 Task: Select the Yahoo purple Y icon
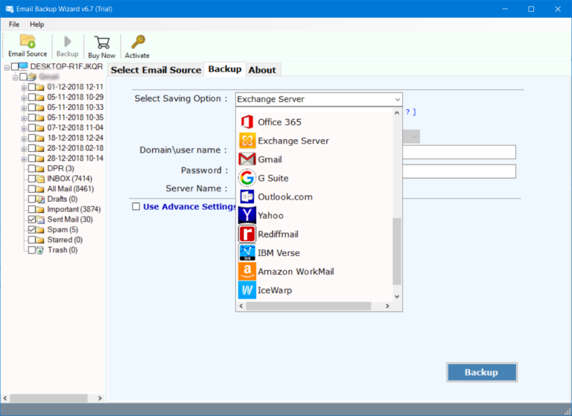tap(247, 216)
